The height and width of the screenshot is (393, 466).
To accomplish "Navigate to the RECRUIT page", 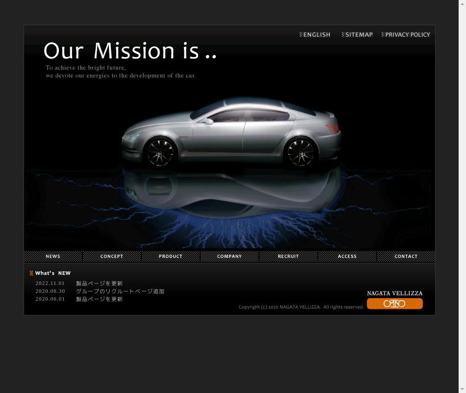I will [288, 256].
